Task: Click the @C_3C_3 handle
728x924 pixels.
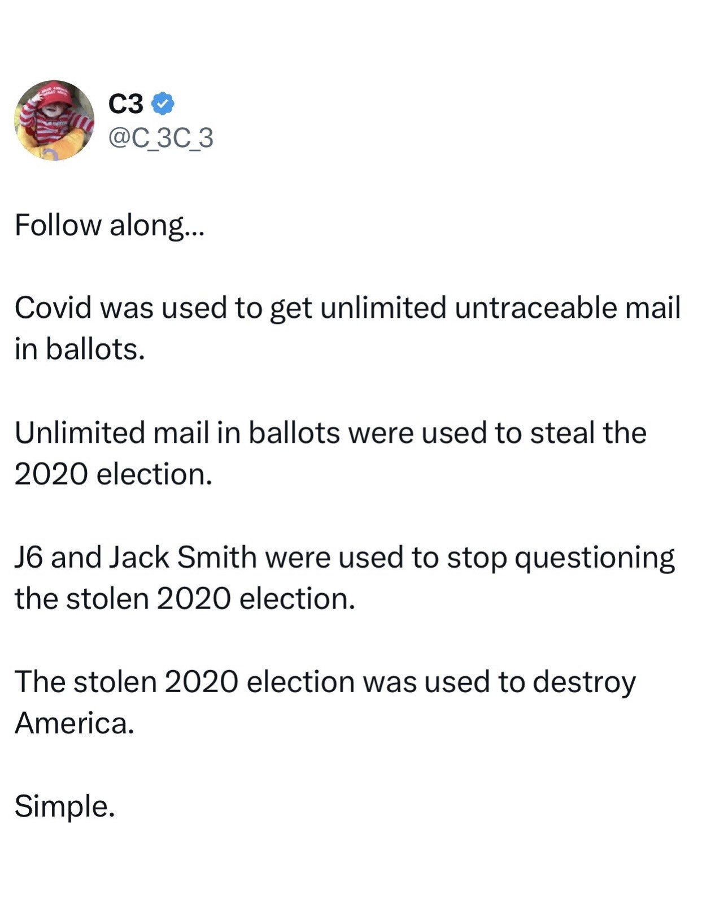Action: [160, 138]
